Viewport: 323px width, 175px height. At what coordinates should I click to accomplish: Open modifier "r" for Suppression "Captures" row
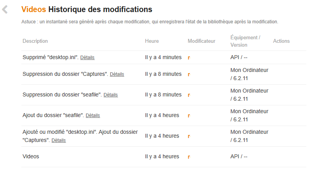(x=189, y=74)
